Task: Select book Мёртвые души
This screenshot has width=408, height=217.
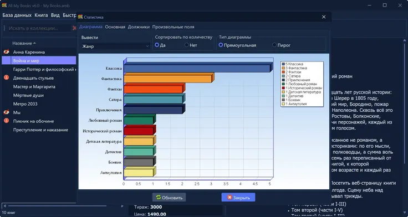Action: point(28,95)
